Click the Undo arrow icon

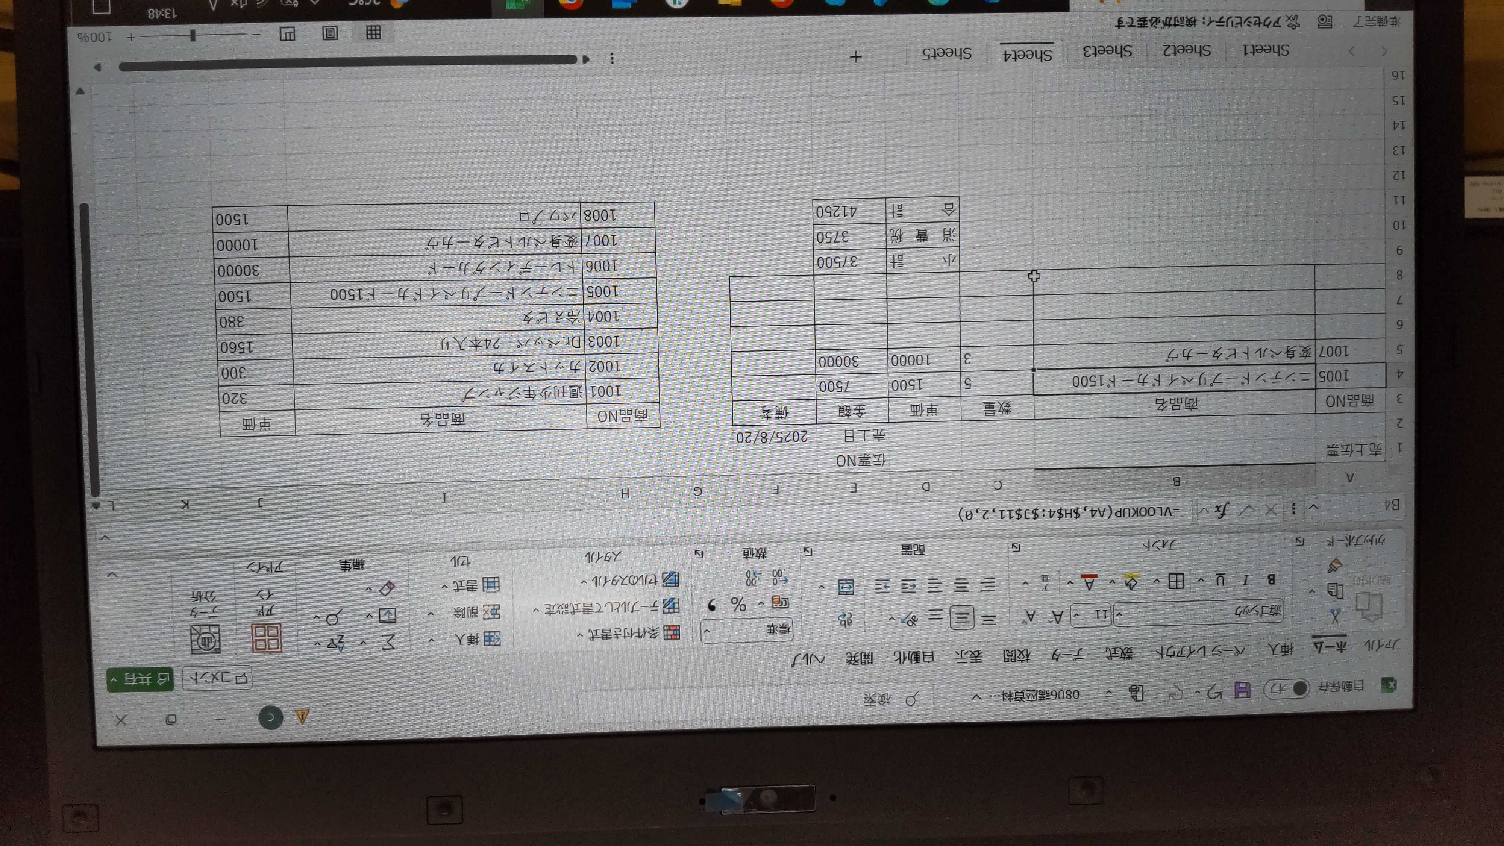(x=1215, y=692)
